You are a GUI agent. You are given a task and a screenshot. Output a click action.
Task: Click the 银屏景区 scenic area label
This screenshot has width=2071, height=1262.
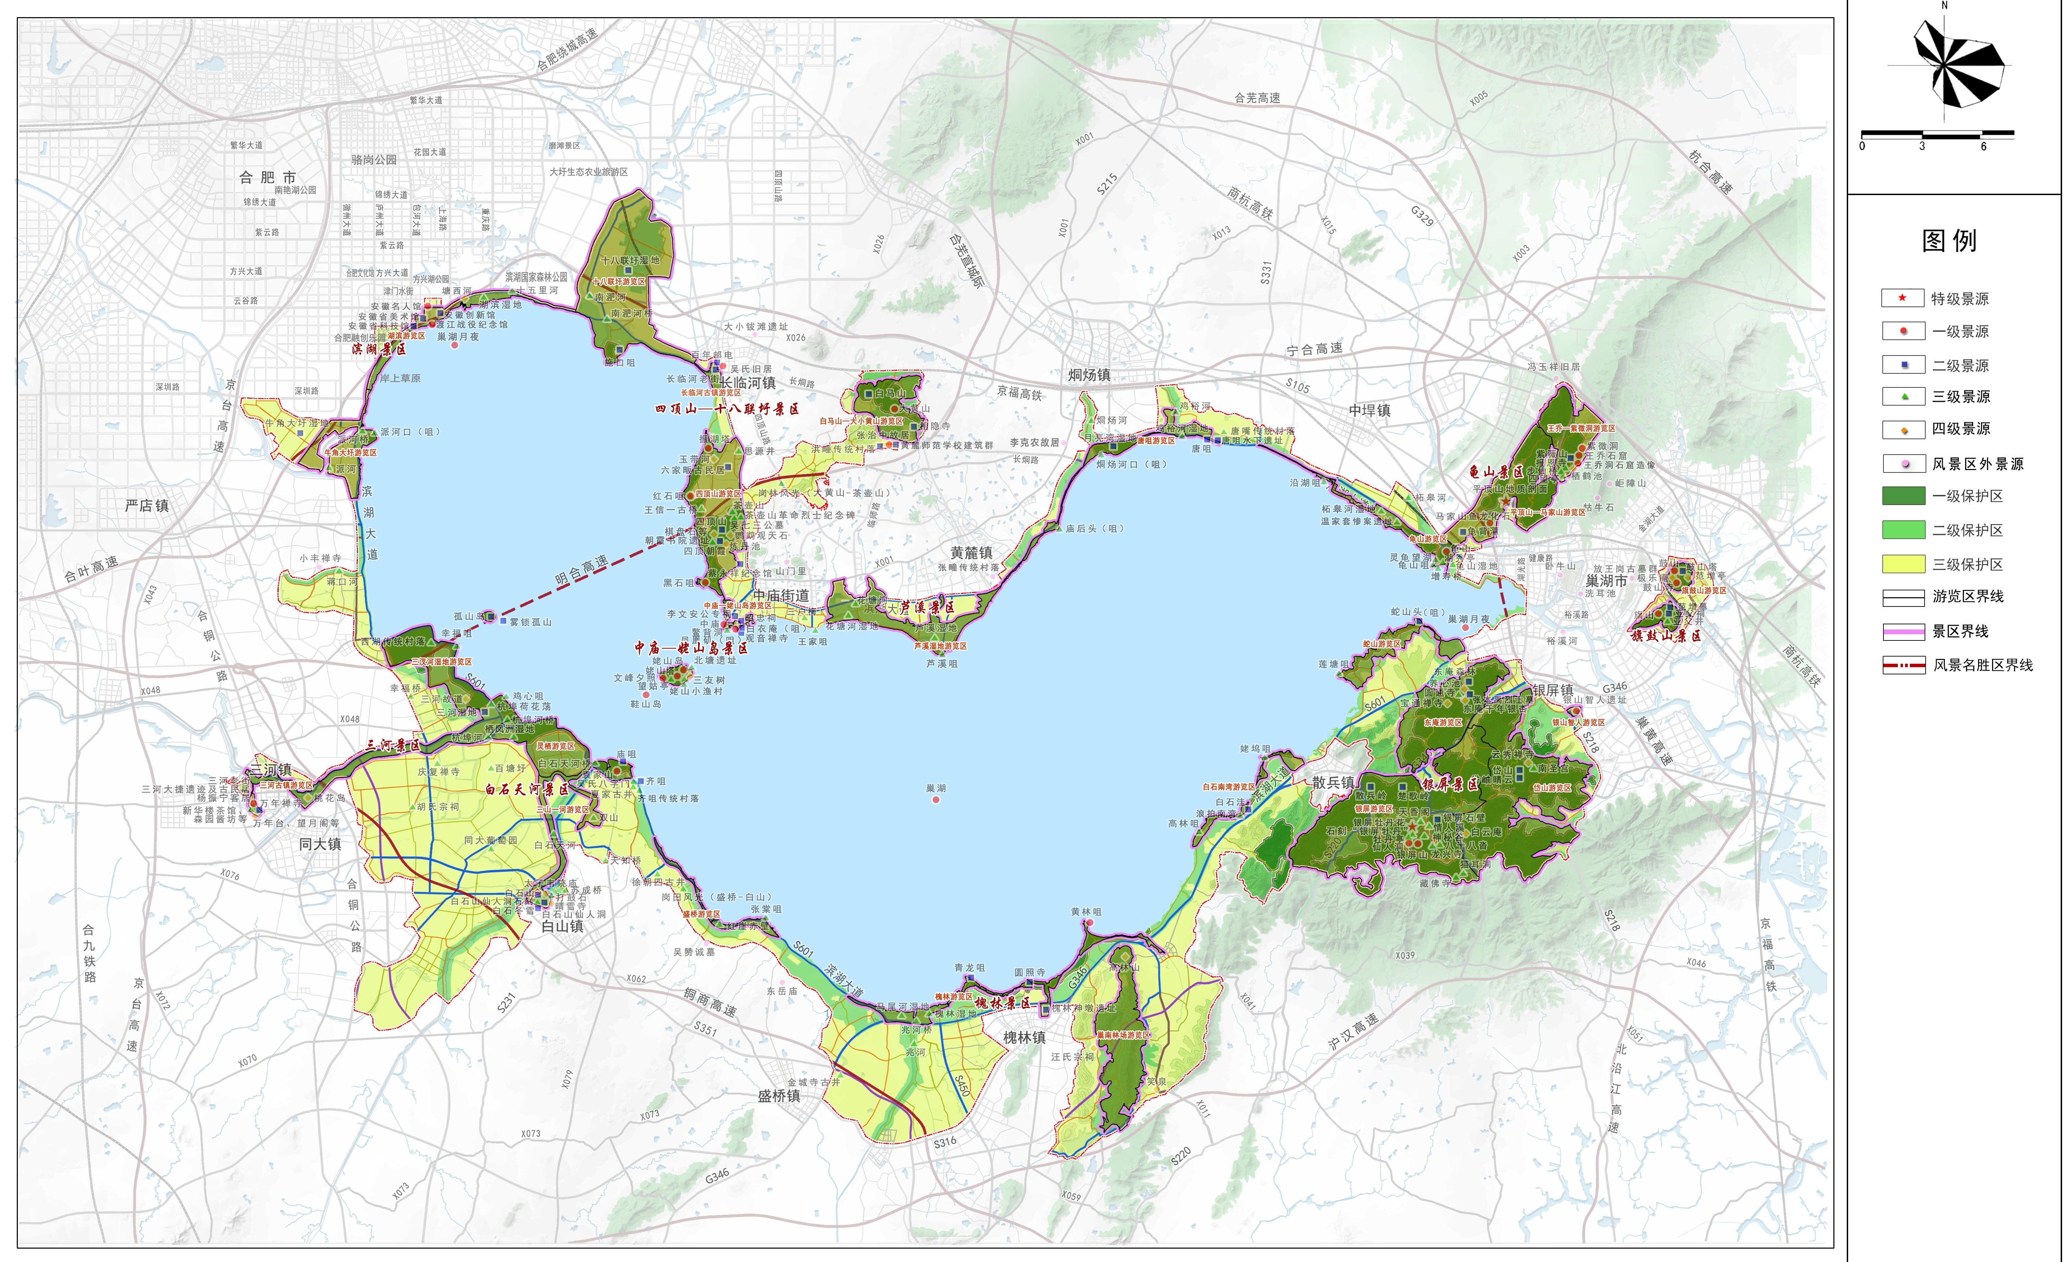tap(1450, 785)
